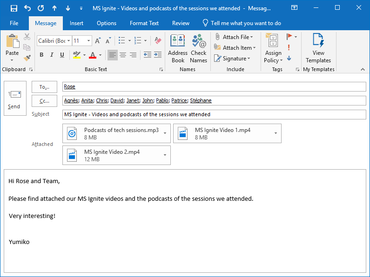The image size is (370, 277).
Task: Open Signature menu
Action: pyautogui.click(x=232, y=59)
